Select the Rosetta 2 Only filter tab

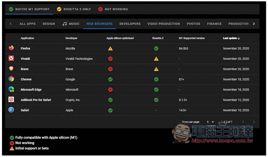(74, 9)
